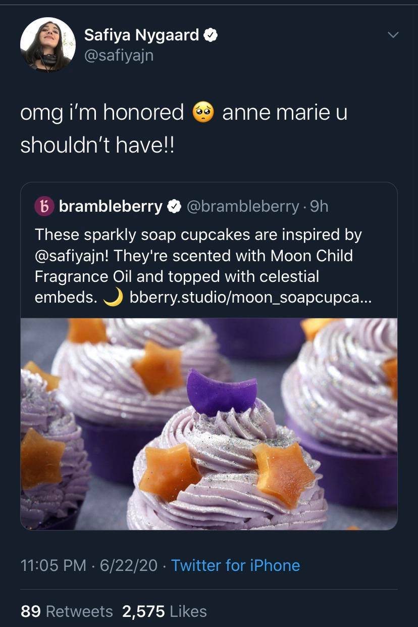Open the @brambleberry handle in quote
This screenshot has height=627, width=418.
[x=243, y=206]
